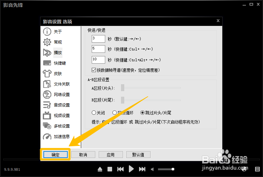The height and width of the screenshot is (177, 263).
Task: Open the 快捷键 settings page
Action: (60, 63)
